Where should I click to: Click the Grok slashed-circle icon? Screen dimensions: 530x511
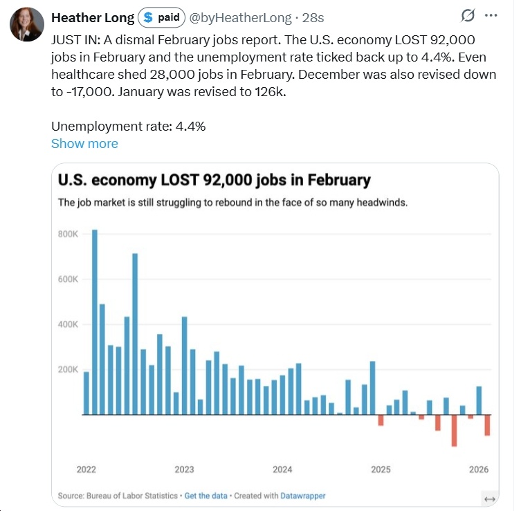coord(467,16)
